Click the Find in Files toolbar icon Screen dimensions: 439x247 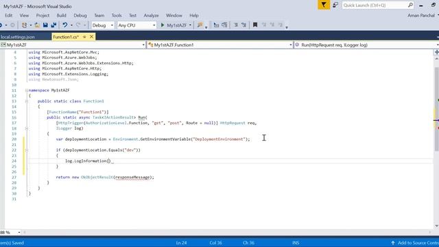pos(200,25)
